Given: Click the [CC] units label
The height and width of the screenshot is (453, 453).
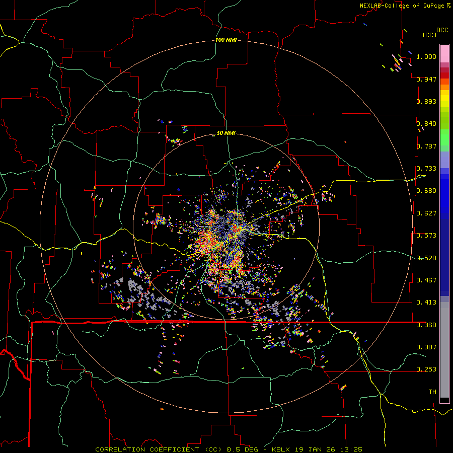Looking at the screenshot, I should click(429, 35).
